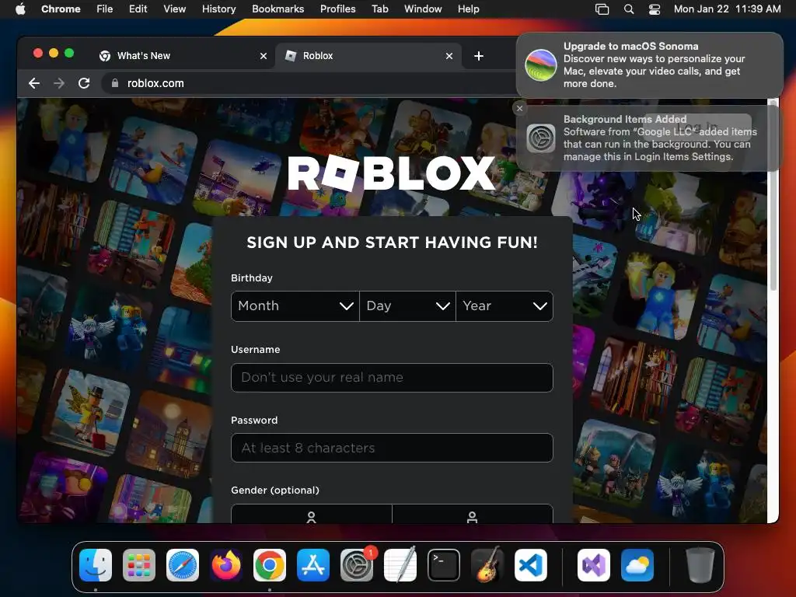Open the Window menu
796x597 pixels.
[x=423, y=9]
